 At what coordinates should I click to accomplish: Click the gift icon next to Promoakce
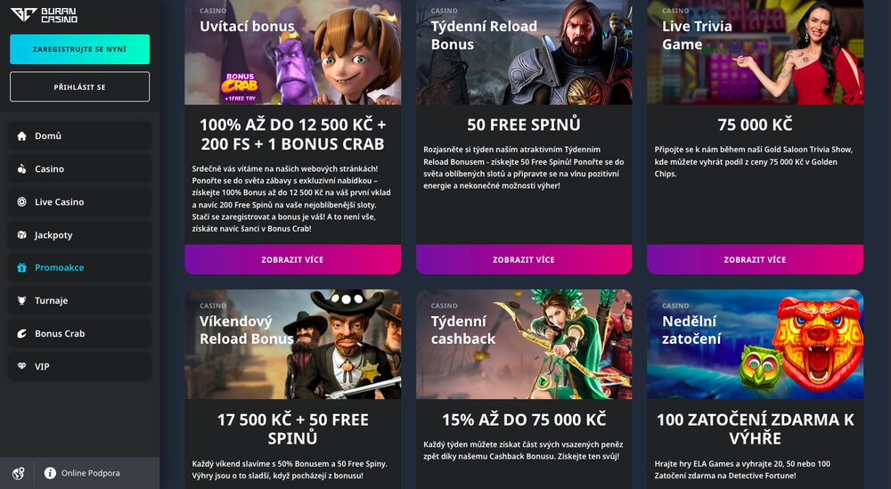coord(21,267)
